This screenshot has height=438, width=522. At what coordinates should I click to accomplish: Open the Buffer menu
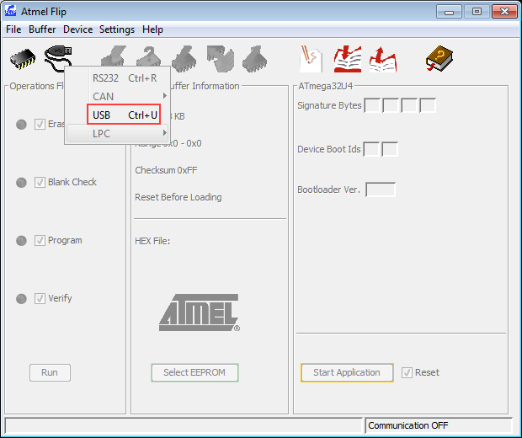[42, 29]
